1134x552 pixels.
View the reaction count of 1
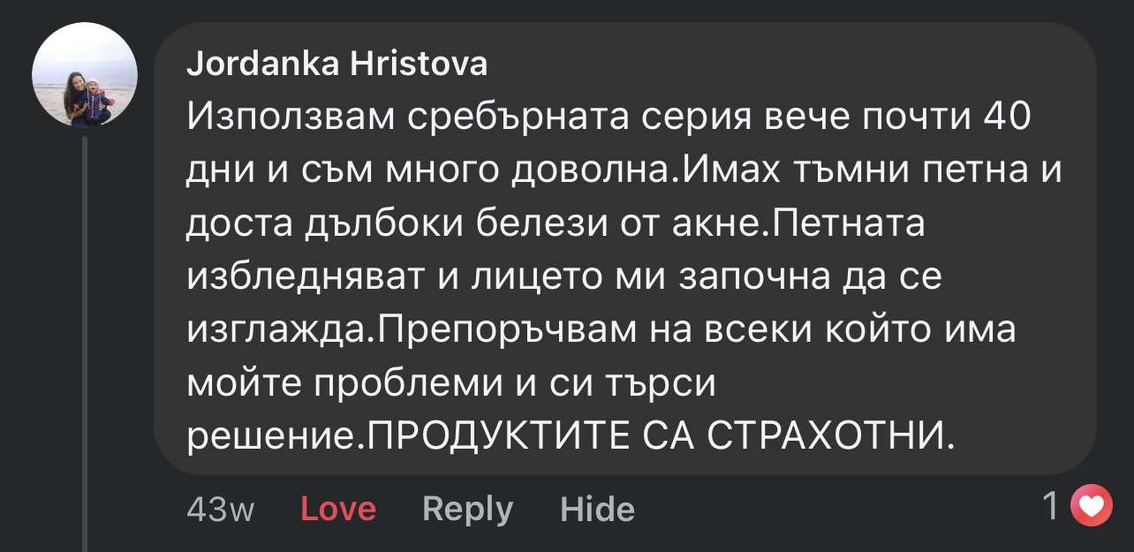(x=1050, y=507)
